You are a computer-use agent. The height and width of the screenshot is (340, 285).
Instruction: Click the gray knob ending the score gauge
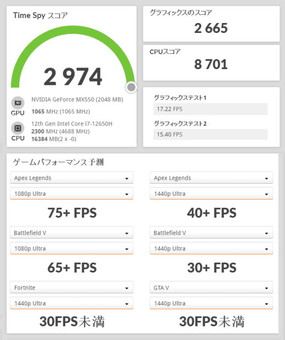point(131,87)
